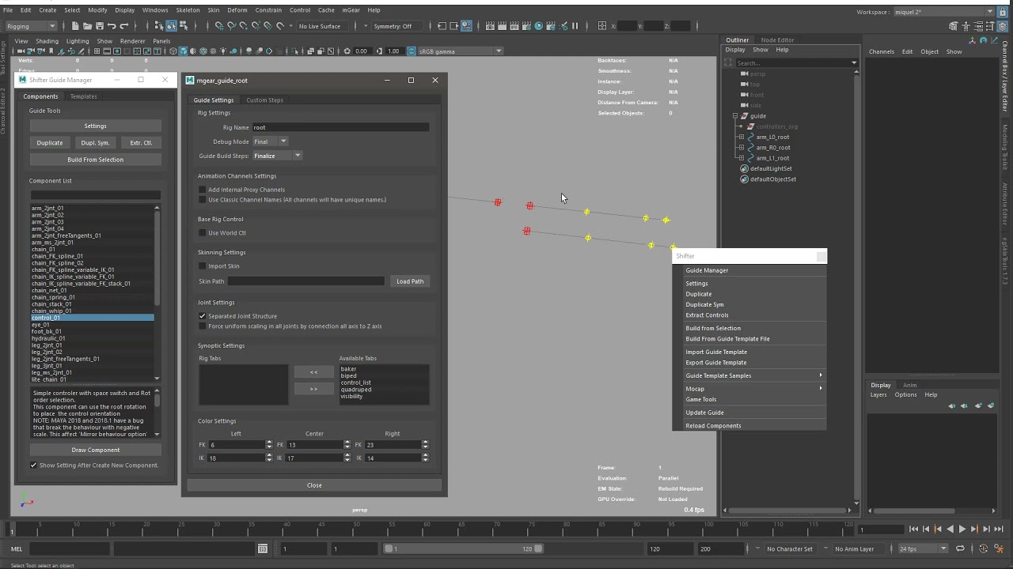Viewport: 1013px width, 569px height.
Task: Click the Draw Component button
Action: pos(96,450)
